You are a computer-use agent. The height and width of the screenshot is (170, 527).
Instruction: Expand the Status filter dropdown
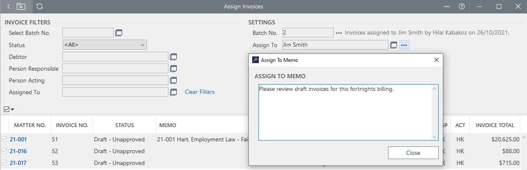[104, 45]
